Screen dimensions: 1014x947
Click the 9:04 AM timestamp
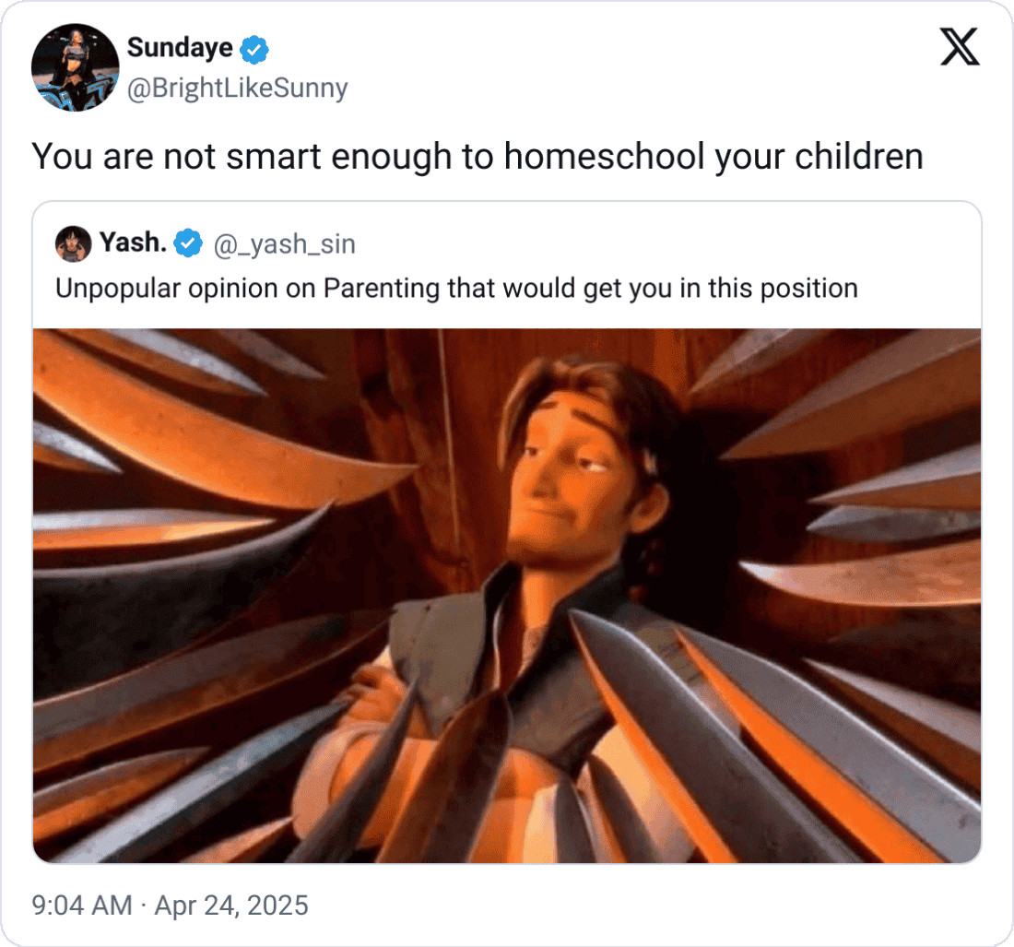point(81,905)
